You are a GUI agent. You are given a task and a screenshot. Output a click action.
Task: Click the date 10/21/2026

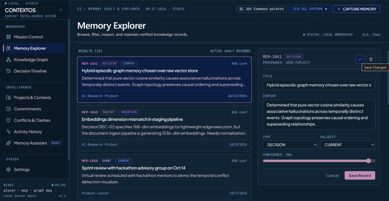(x=237, y=96)
